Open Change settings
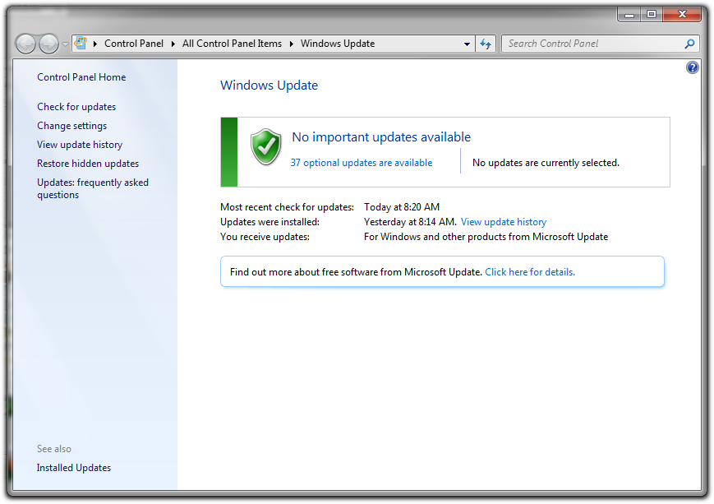 [72, 126]
